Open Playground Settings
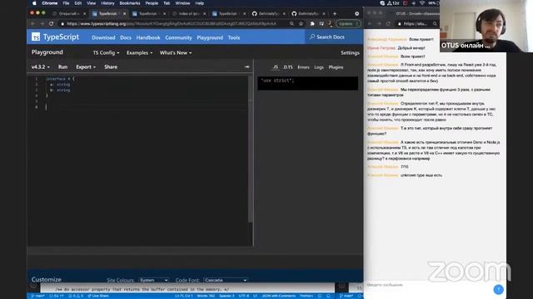This screenshot has width=533, height=299. pos(350,53)
